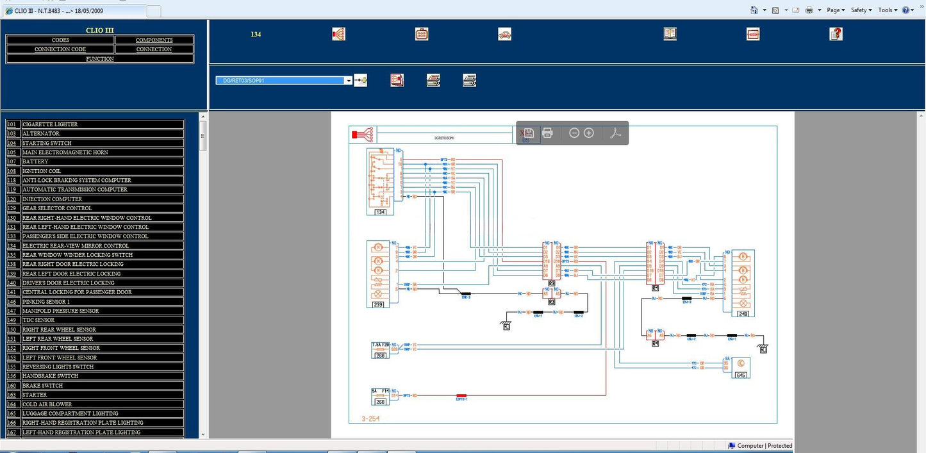Print the PDF via overlay printer icon

click(x=547, y=133)
